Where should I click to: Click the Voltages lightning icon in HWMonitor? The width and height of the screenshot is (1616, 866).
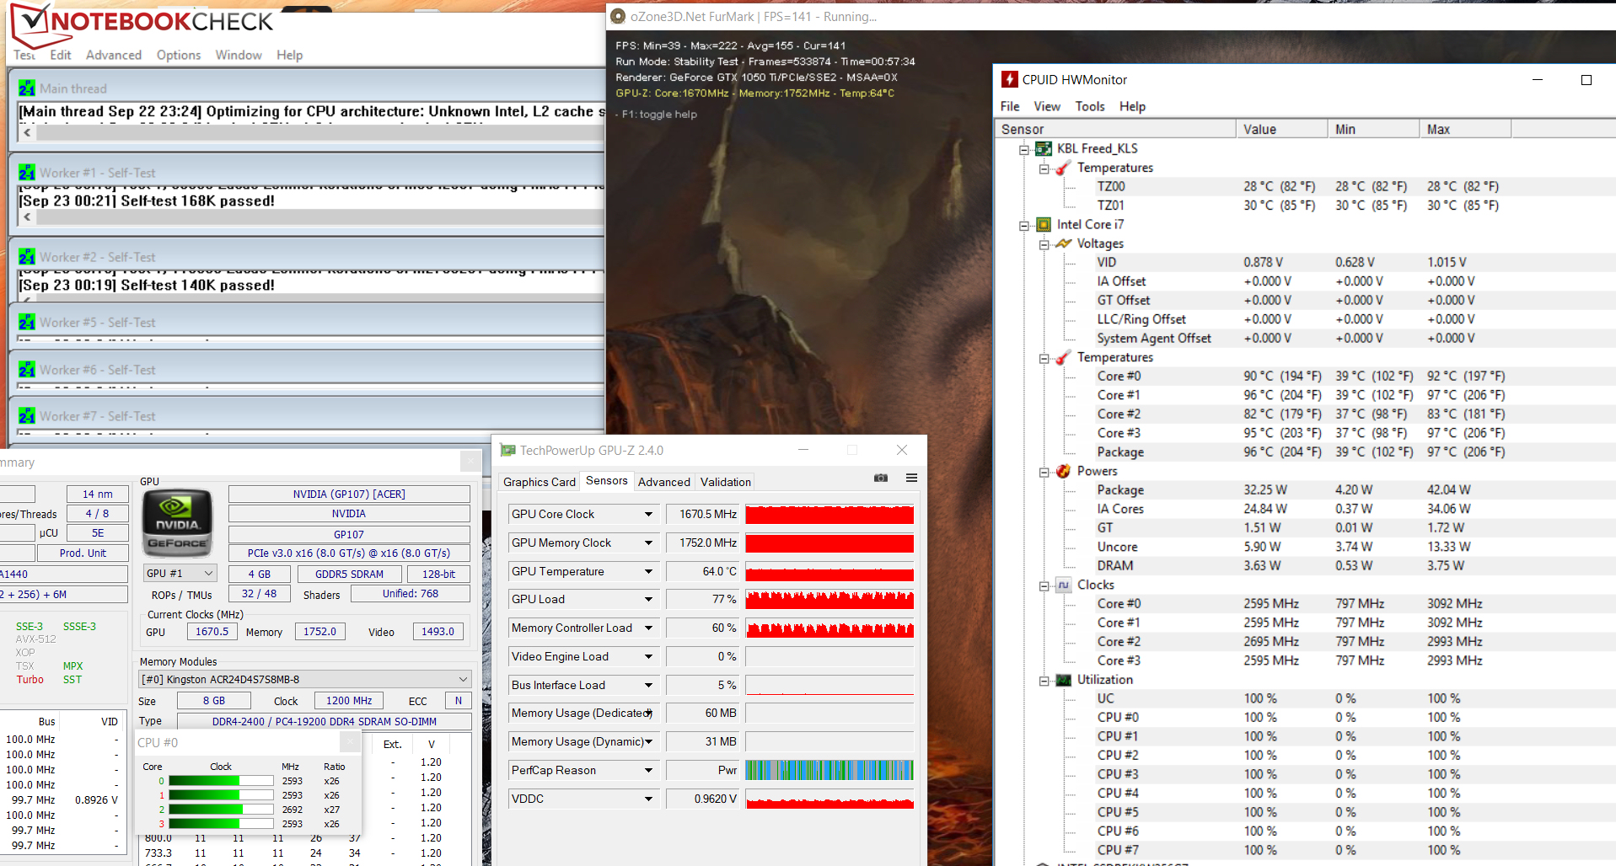pos(1064,243)
